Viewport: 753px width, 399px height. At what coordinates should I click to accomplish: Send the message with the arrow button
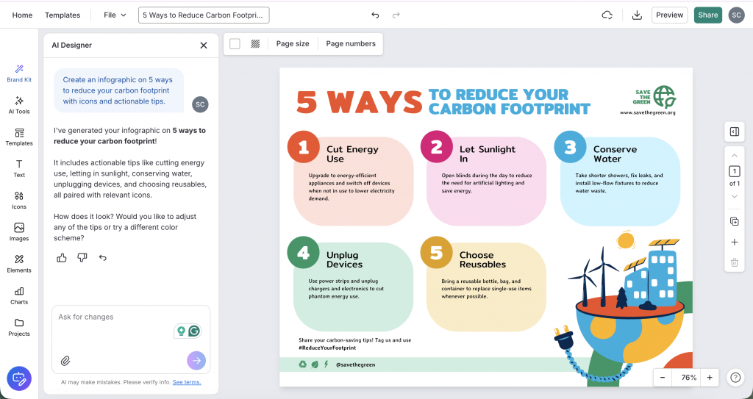tap(196, 361)
